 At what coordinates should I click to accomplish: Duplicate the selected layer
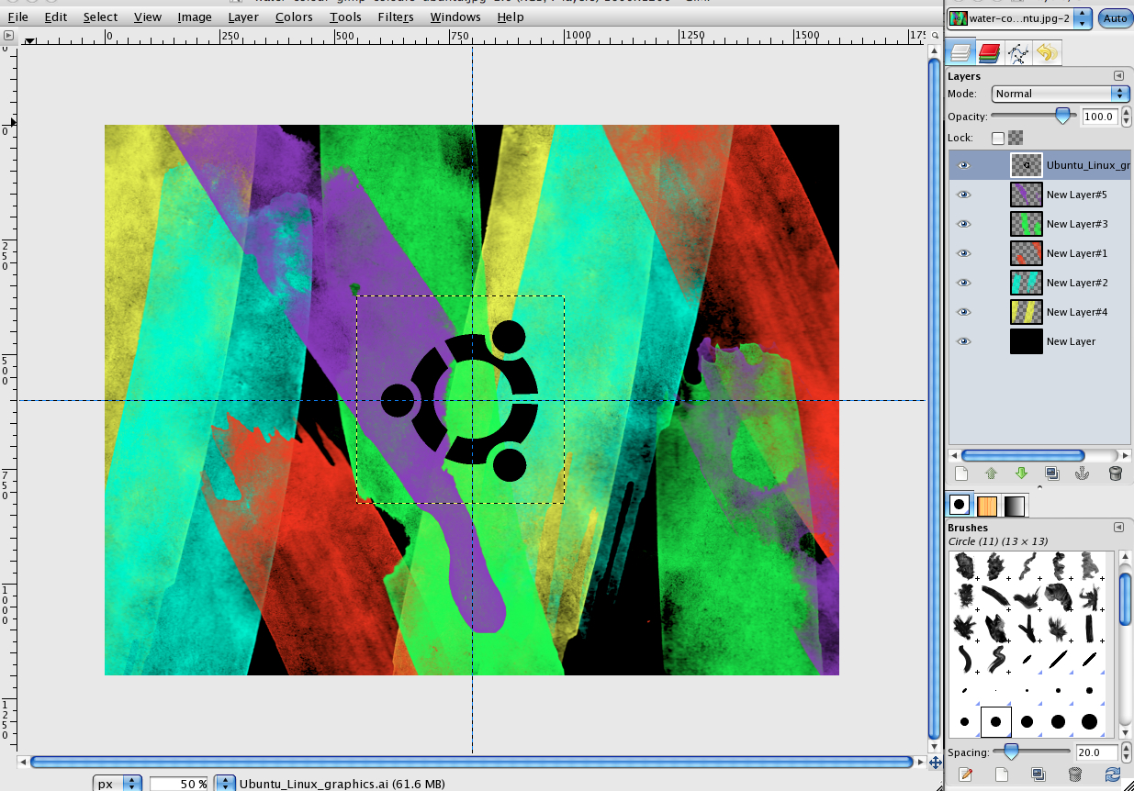(1052, 473)
